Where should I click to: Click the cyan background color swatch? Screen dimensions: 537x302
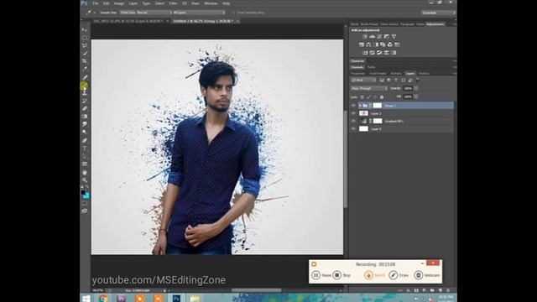tap(86, 195)
